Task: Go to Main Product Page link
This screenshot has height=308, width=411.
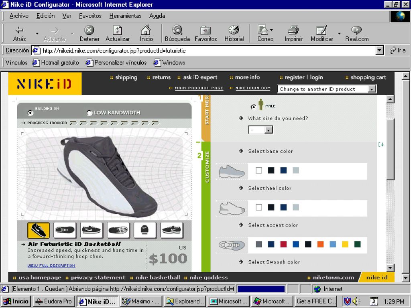Action: tap(199, 88)
